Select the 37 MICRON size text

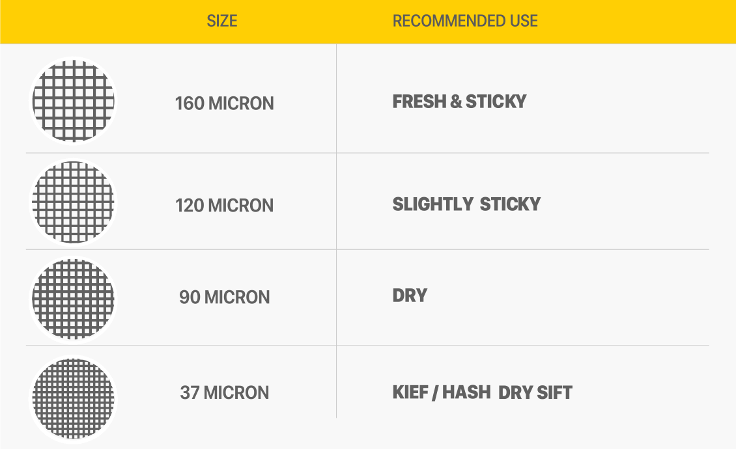click(x=224, y=393)
